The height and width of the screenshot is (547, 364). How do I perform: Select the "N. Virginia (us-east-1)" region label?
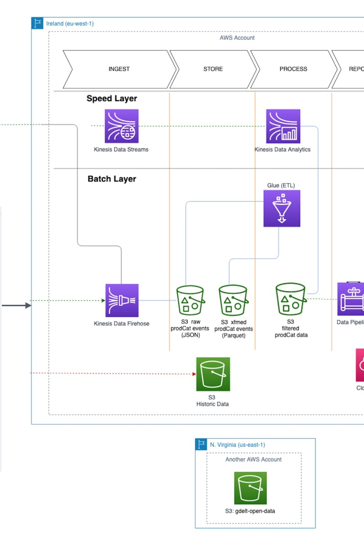click(238, 445)
